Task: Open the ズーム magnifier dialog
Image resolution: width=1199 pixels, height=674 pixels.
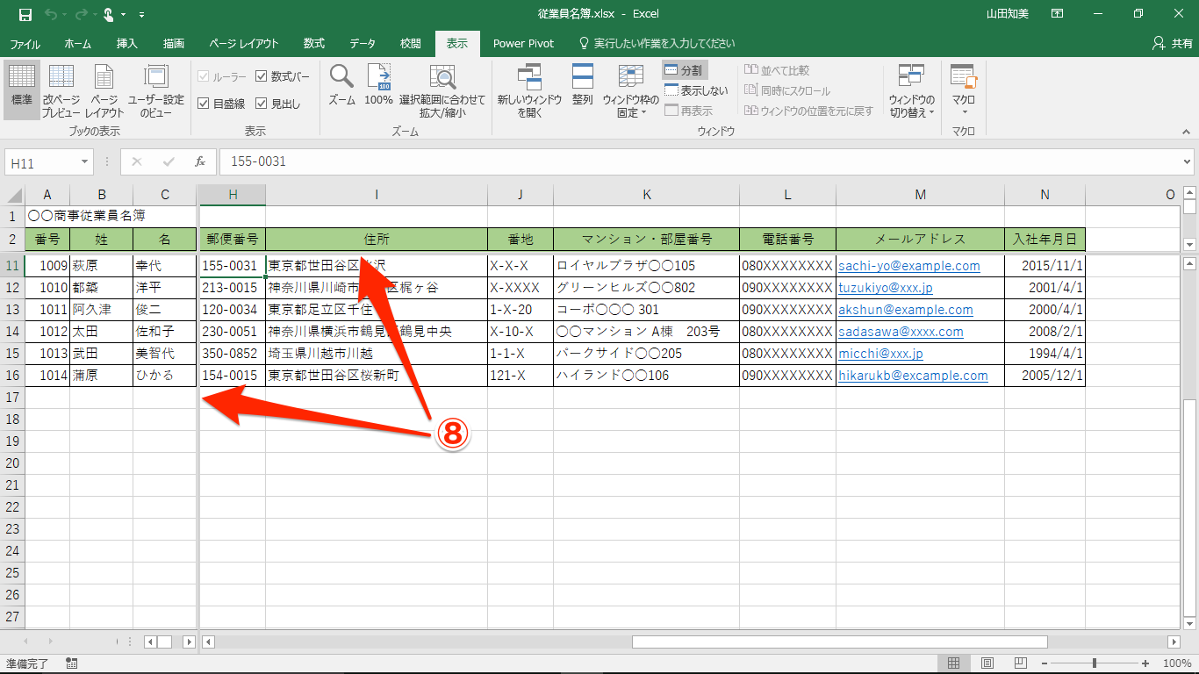Action: coord(341,85)
